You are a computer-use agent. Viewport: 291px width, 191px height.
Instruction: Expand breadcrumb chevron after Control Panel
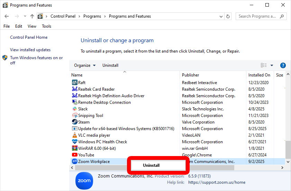click(79, 16)
